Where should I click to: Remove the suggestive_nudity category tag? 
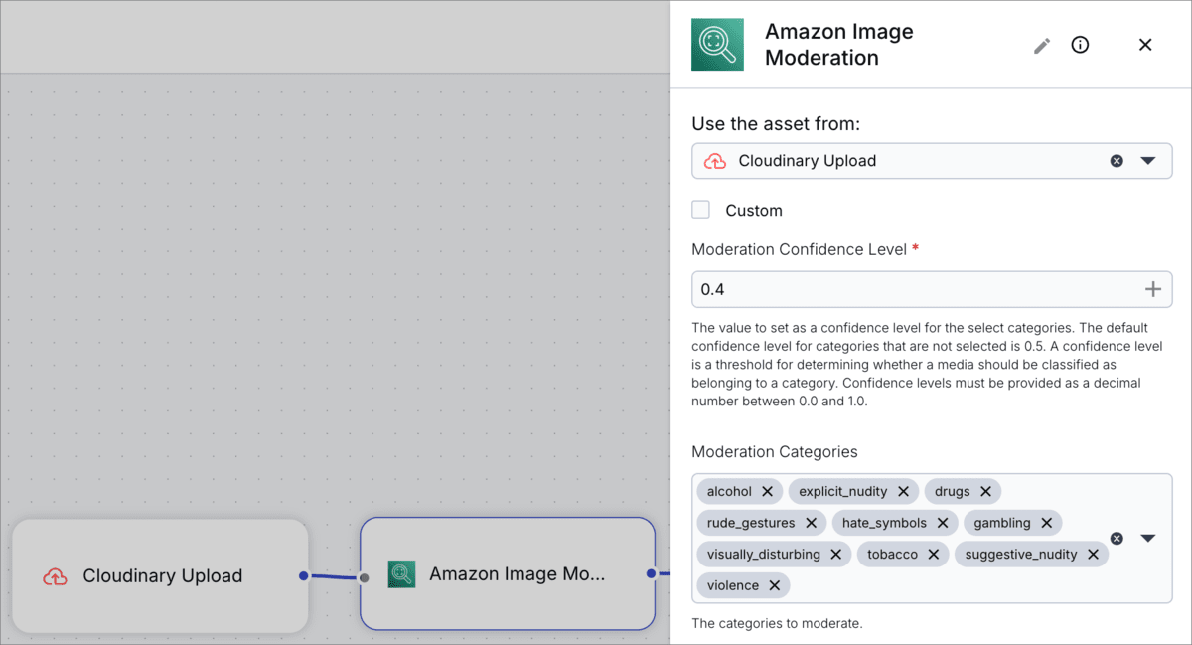coord(1093,554)
